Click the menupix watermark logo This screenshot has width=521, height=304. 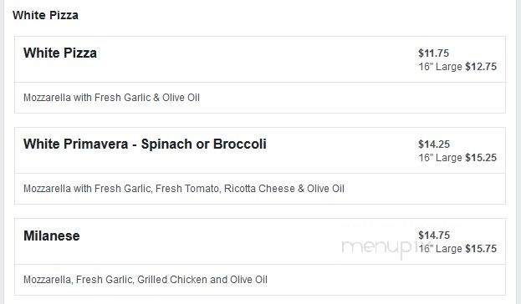coord(381,247)
